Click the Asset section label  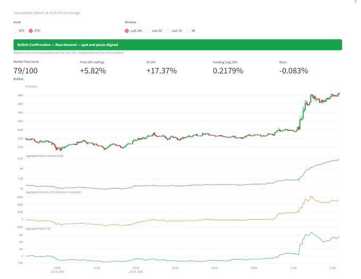pyautogui.click(x=18, y=22)
